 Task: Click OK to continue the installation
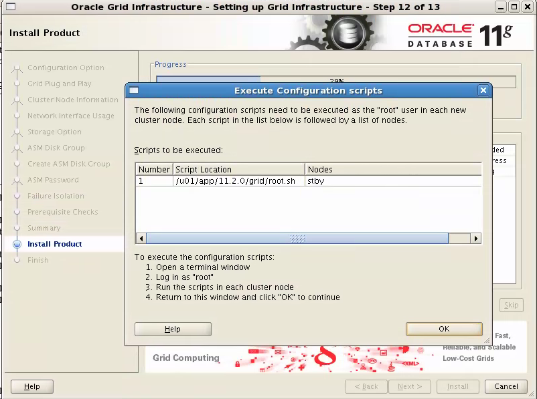pyautogui.click(x=443, y=329)
